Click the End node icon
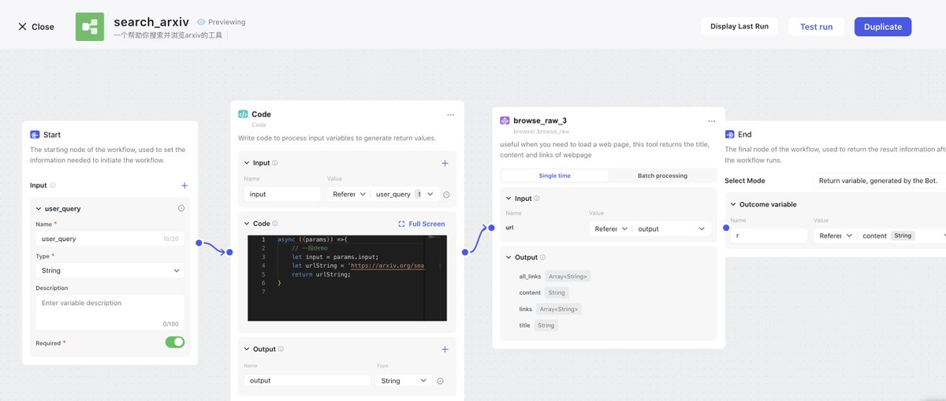The width and height of the screenshot is (946, 401). (x=730, y=135)
